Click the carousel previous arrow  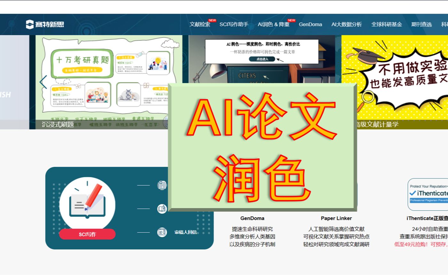tap(43, 82)
